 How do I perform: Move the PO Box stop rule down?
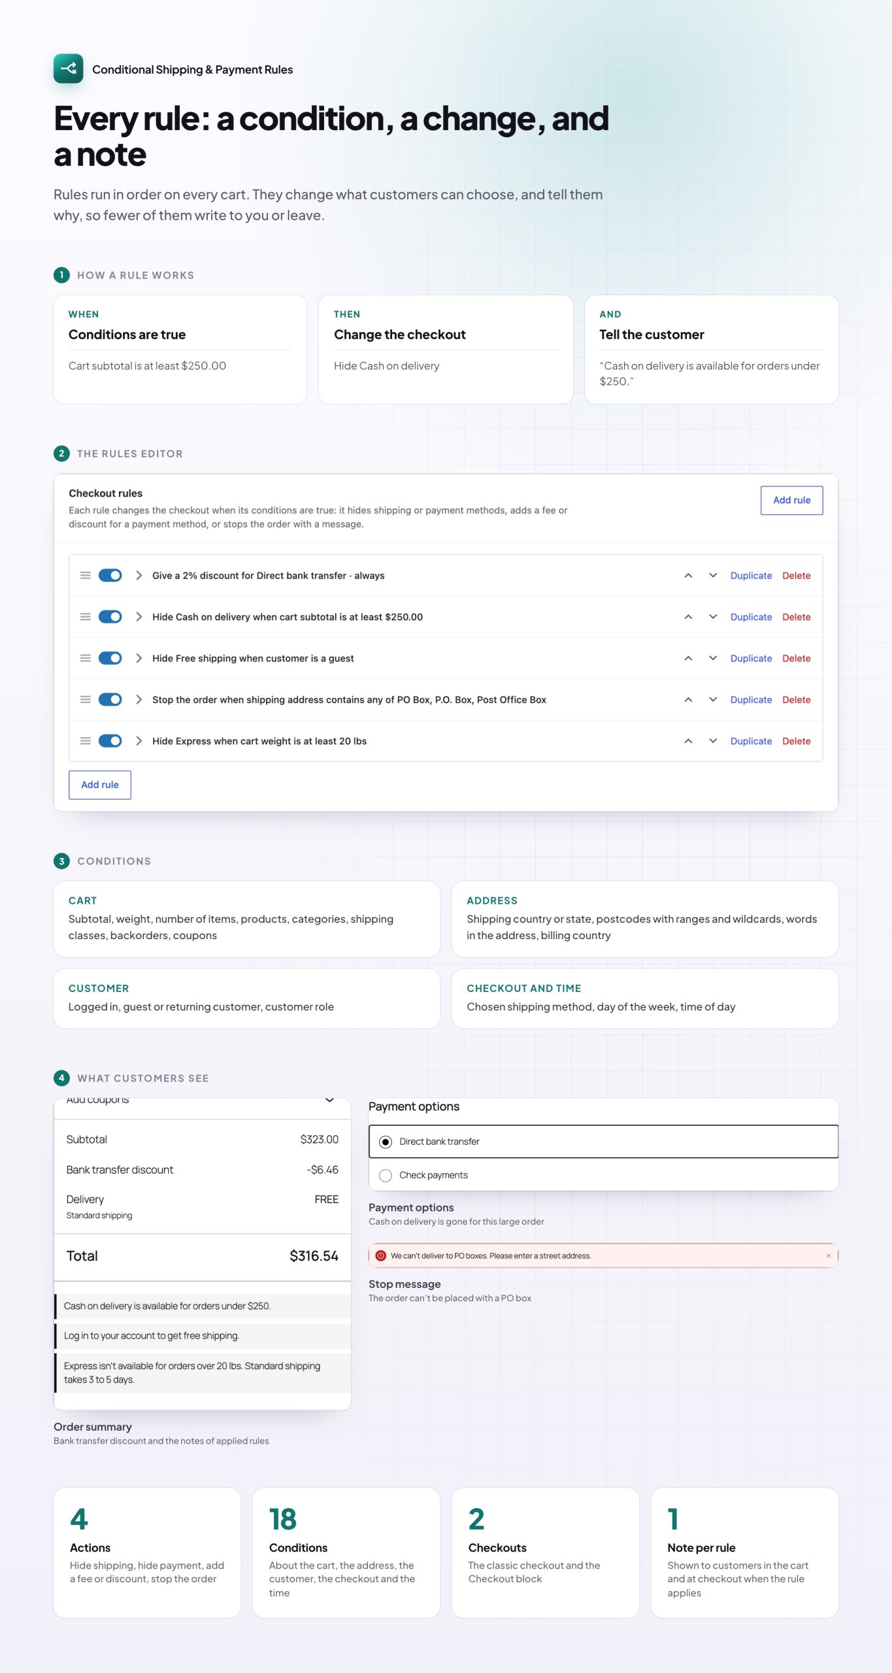(x=713, y=699)
